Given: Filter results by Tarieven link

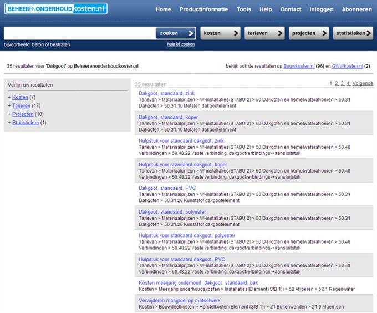Looking at the screenshot, I should click(x=21, y=105).
